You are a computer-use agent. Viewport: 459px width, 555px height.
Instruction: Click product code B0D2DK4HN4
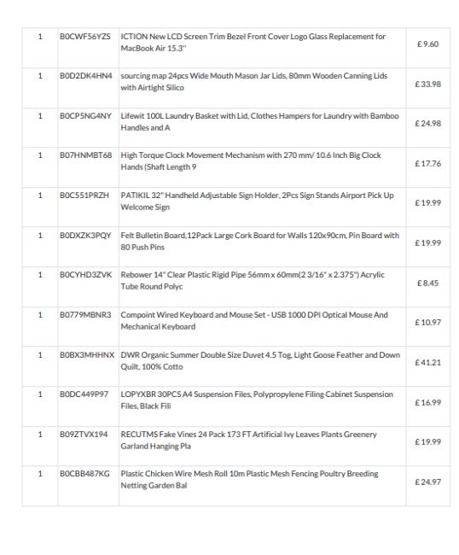pos(86,76)
